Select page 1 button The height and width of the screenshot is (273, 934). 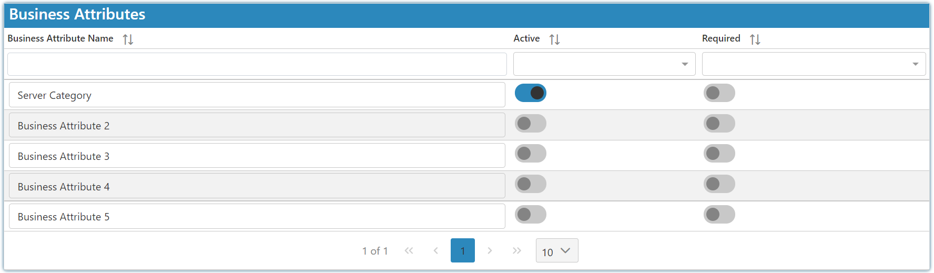click(463, 250)
